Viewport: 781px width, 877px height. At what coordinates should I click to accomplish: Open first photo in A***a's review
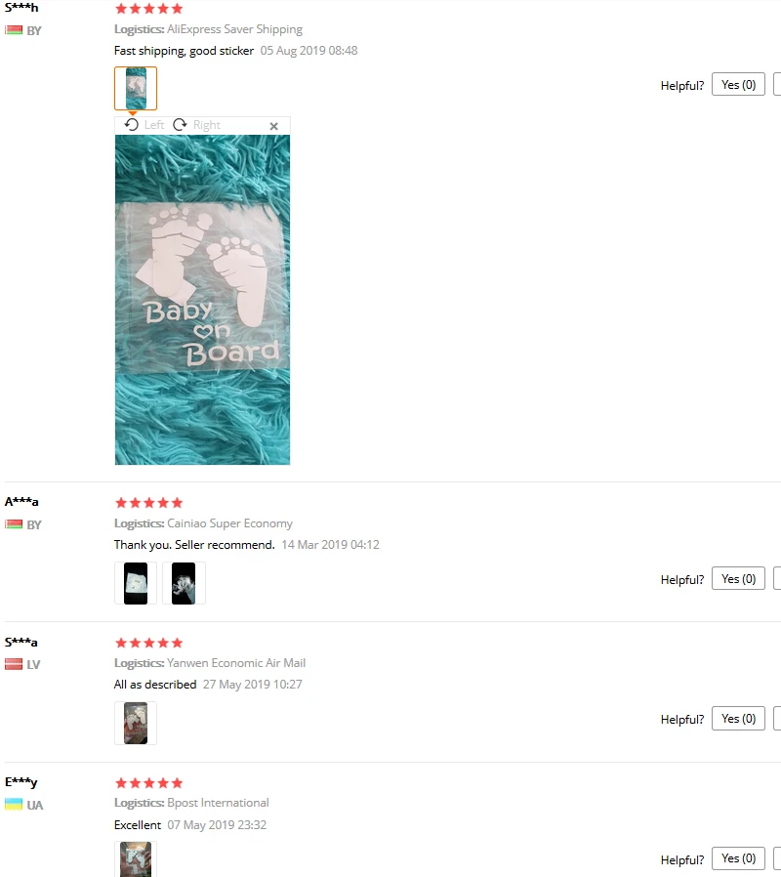[136, 583]
